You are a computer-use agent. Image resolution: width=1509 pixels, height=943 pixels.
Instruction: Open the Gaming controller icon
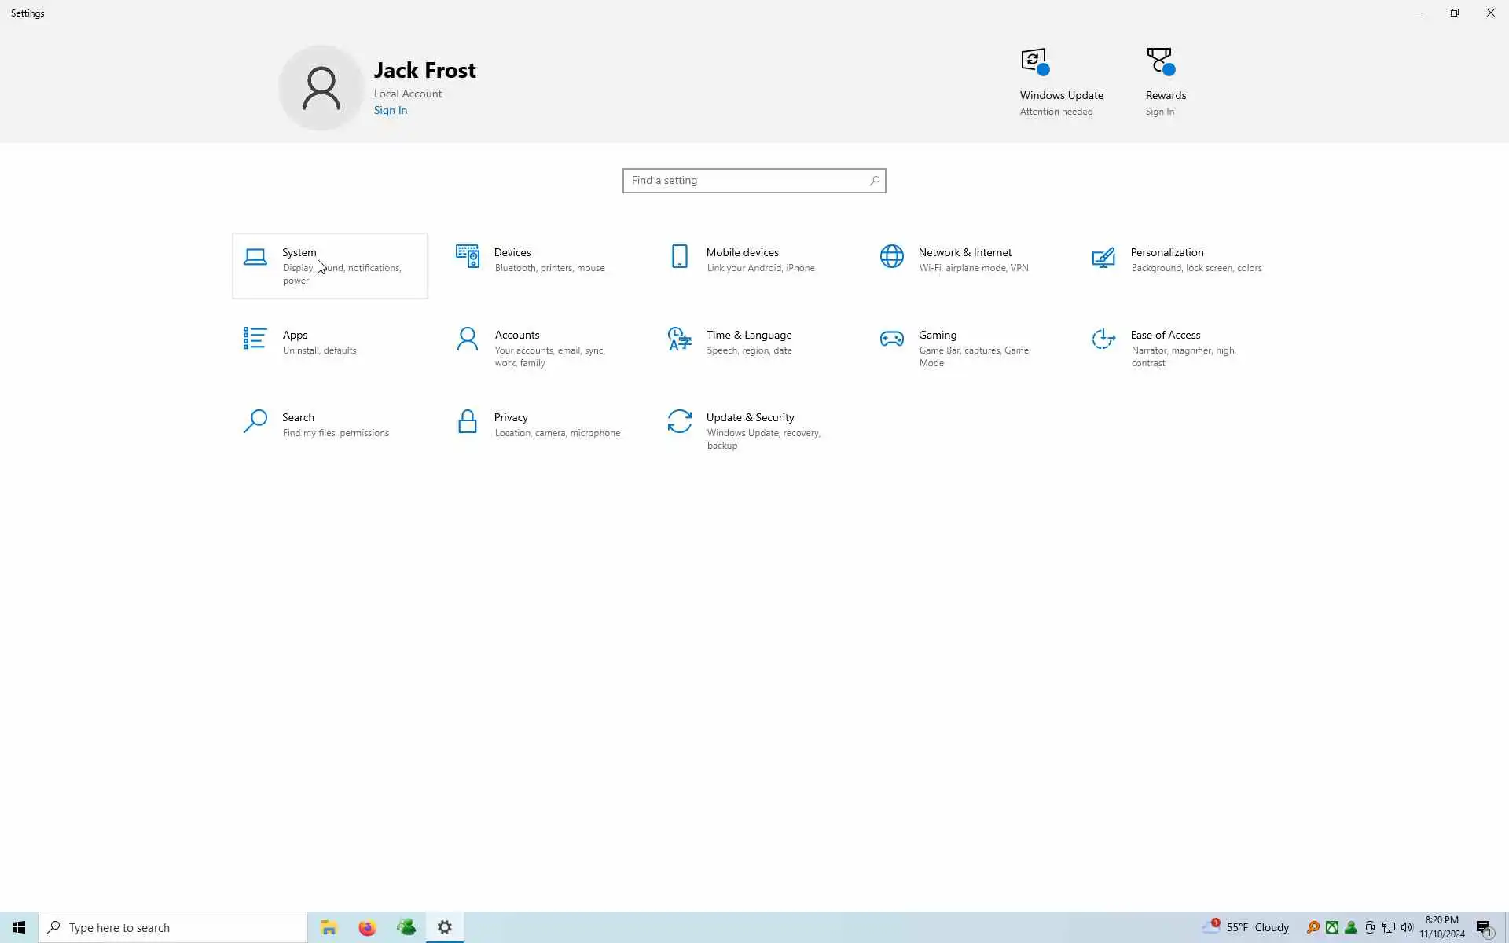[891, 339]
